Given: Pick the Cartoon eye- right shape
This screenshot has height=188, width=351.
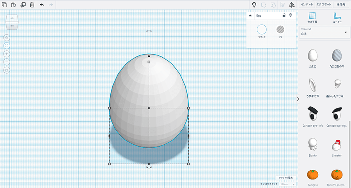Looking at the screenshot, I should point(337,114).
